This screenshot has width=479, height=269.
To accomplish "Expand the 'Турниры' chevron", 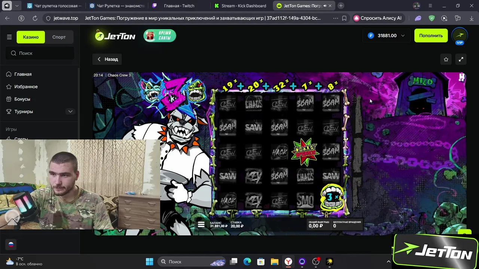I will tap(70, 111).
